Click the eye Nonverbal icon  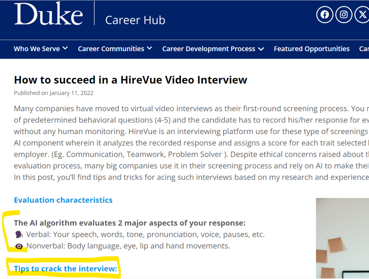[x=19, y=246]
